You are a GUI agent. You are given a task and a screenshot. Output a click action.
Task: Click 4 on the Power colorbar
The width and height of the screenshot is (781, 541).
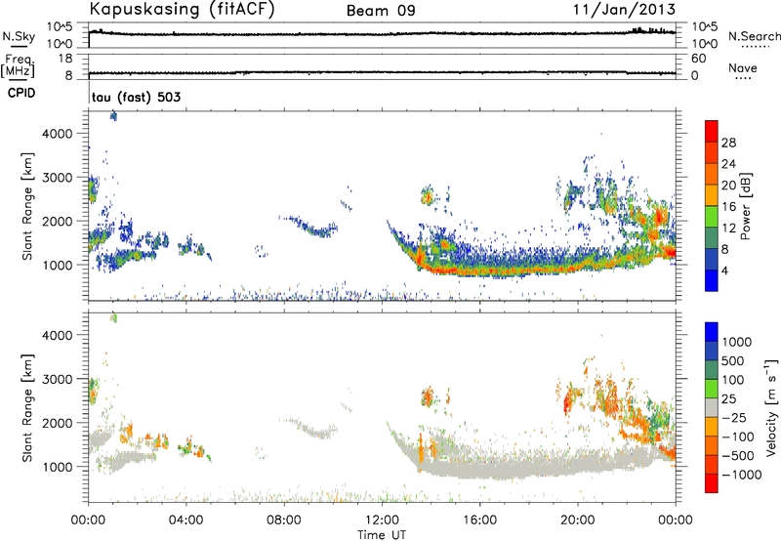[x=724, y=270]
